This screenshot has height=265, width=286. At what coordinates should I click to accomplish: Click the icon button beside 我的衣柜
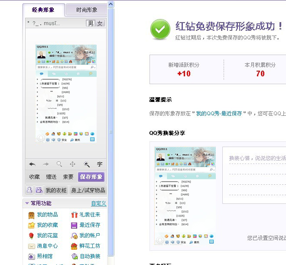[39, 190]
